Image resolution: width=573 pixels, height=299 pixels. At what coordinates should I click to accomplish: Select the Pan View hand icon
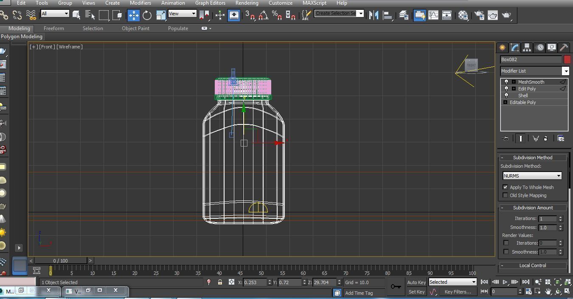click(548, 291)
